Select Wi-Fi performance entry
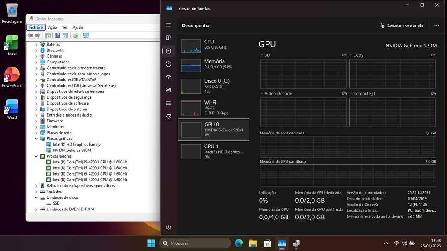Viewport: 447px width, 251px height. (214, 108)
